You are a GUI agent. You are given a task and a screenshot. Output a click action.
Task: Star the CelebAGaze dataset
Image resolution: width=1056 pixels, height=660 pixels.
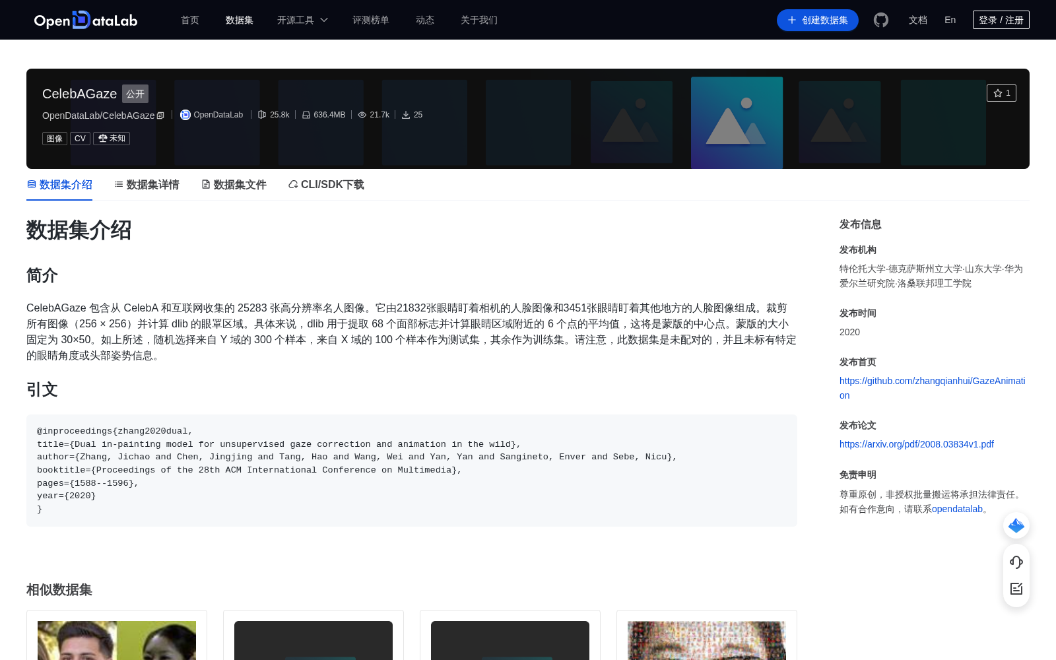point(1001,93)
